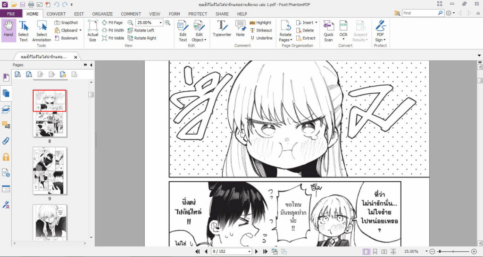Close the open PDF document tab

coord(75,57)
